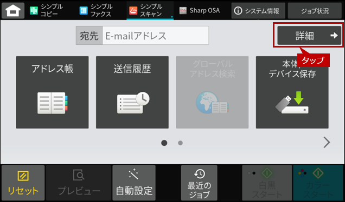Start scan with カラースタート button
This screenshot has height=202, width=345.
pyautogui.click(x=318, y=183)
